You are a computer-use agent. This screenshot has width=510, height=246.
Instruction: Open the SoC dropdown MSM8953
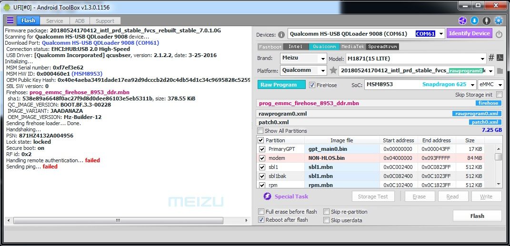tap(472, 85)
